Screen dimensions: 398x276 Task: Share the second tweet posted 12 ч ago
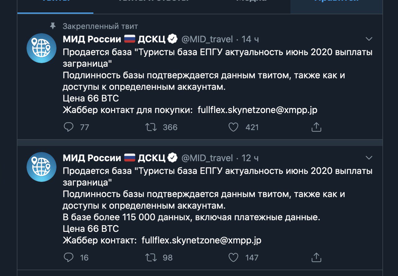click(x=316, y=257)
